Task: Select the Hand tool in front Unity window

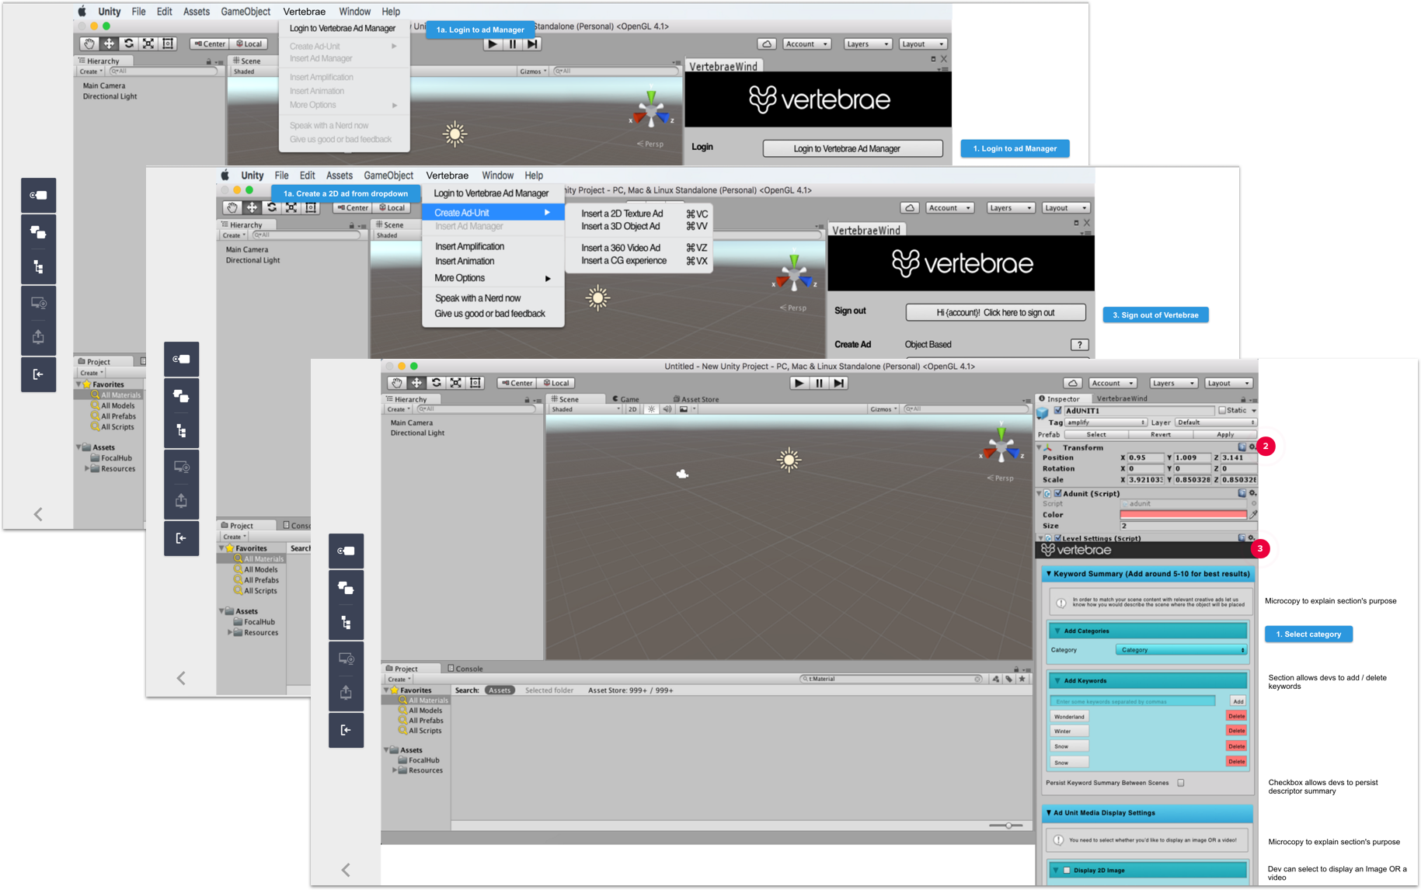Action: pos(397,383)
